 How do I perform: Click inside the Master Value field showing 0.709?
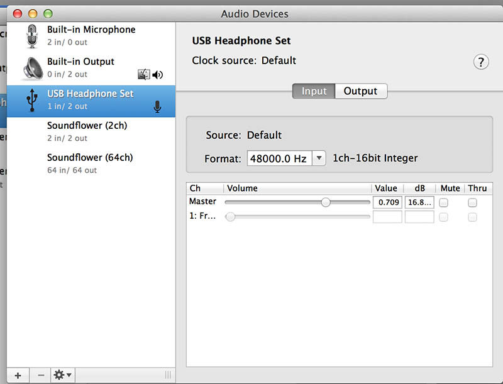tap(387, 202)
